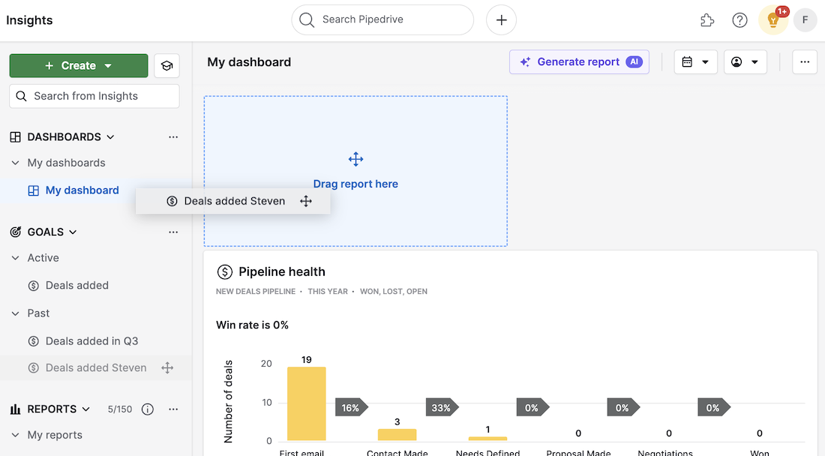Click the move icon in the drop zone

pos(355,159)
